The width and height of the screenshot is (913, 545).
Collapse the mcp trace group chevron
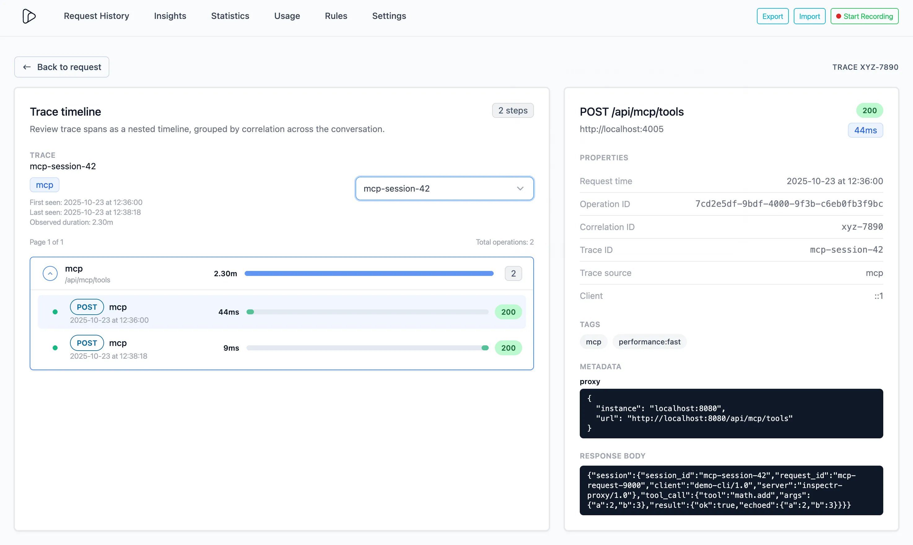pyautogui.click(x=50, y=274)
